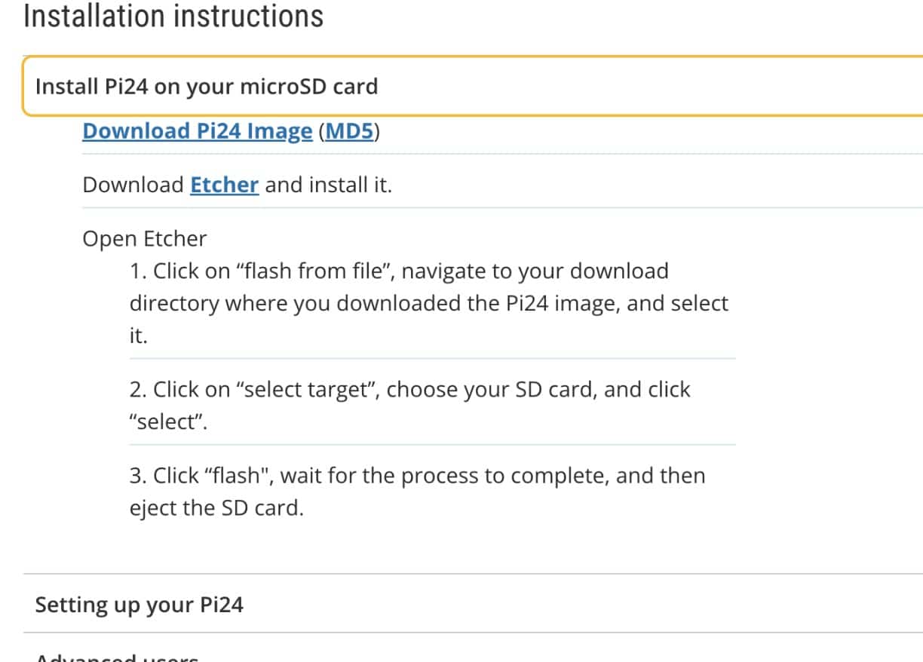This screenshot has width=923, height=662.
Task: Click the word "Download" preceding the Etcher link
Action: click(x=133, y=185)
